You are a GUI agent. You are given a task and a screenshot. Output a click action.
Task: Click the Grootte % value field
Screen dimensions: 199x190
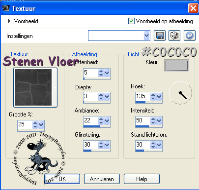coord(25,124)
